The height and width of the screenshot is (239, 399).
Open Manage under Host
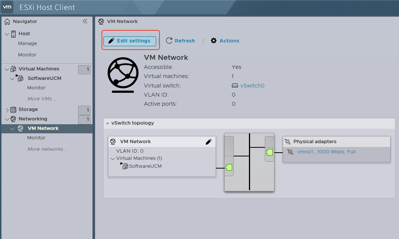point(28,44)
